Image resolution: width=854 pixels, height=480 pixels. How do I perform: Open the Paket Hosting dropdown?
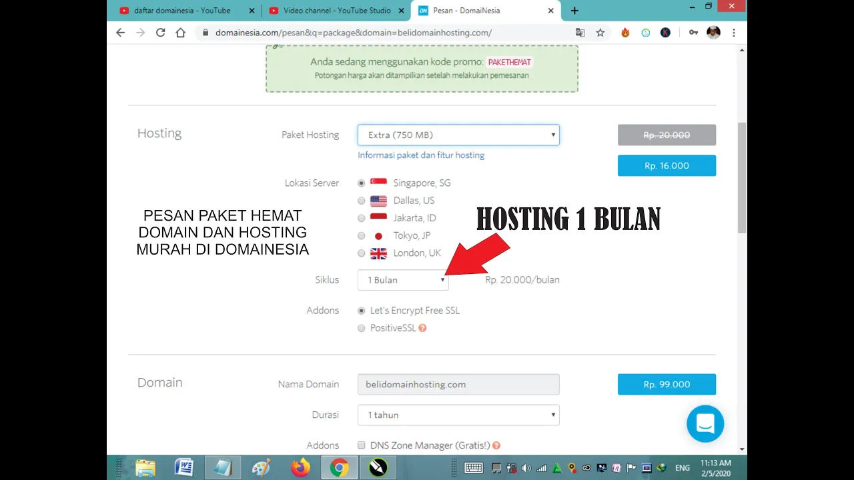(458, 135)
